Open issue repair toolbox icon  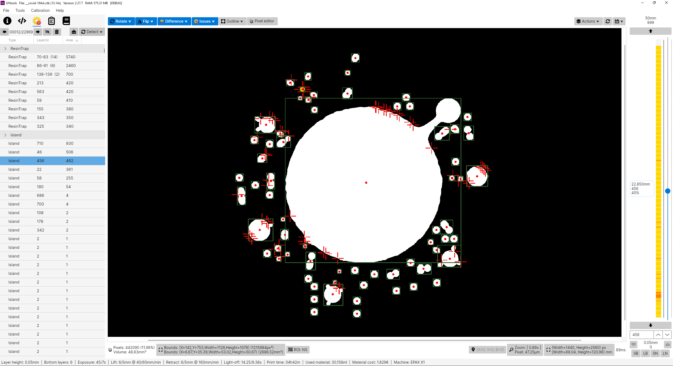click(x=74, y=32)
